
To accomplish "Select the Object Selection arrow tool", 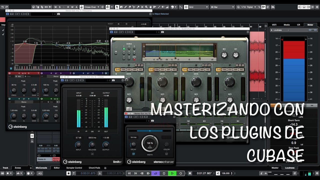I will click(117, 7).
